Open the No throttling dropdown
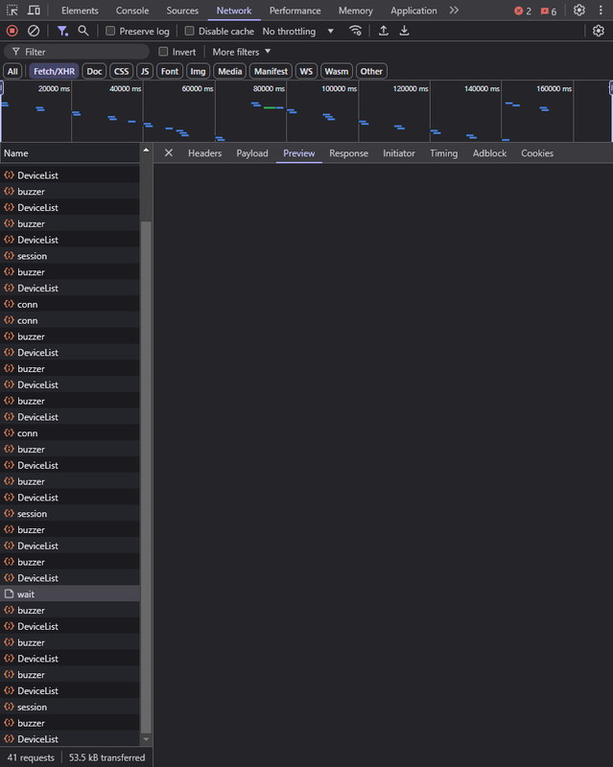Screen dimensions: 613x767 [x=298, y=32]
